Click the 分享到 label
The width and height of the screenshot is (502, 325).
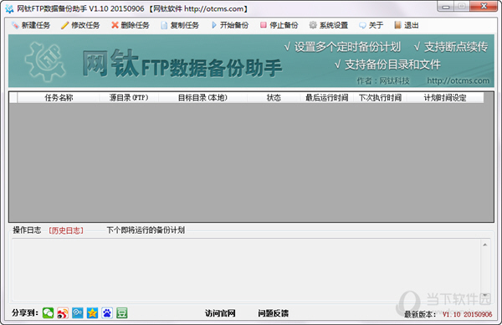click(25, 312)
